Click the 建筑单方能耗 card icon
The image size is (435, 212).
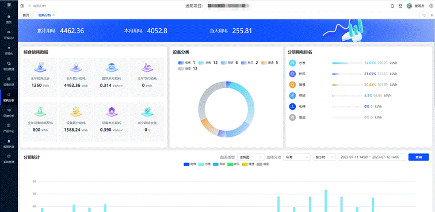click(x=111, y=67)
